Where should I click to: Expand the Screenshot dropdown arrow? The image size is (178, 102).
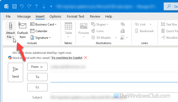click(127, 37)
